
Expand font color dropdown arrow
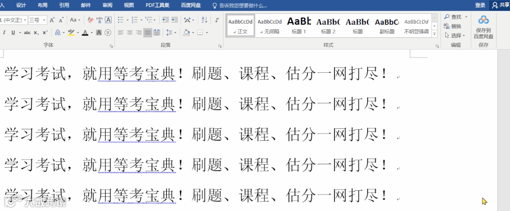coord(91,33)
